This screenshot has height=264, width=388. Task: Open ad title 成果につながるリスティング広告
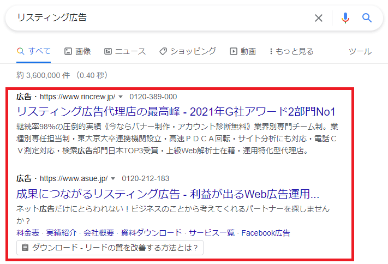[x=168, y=194]
